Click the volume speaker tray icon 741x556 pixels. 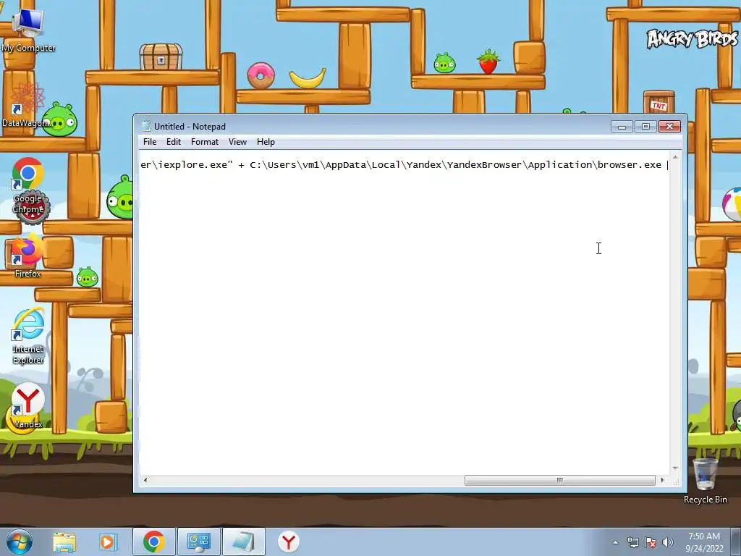tap(667, 542)
